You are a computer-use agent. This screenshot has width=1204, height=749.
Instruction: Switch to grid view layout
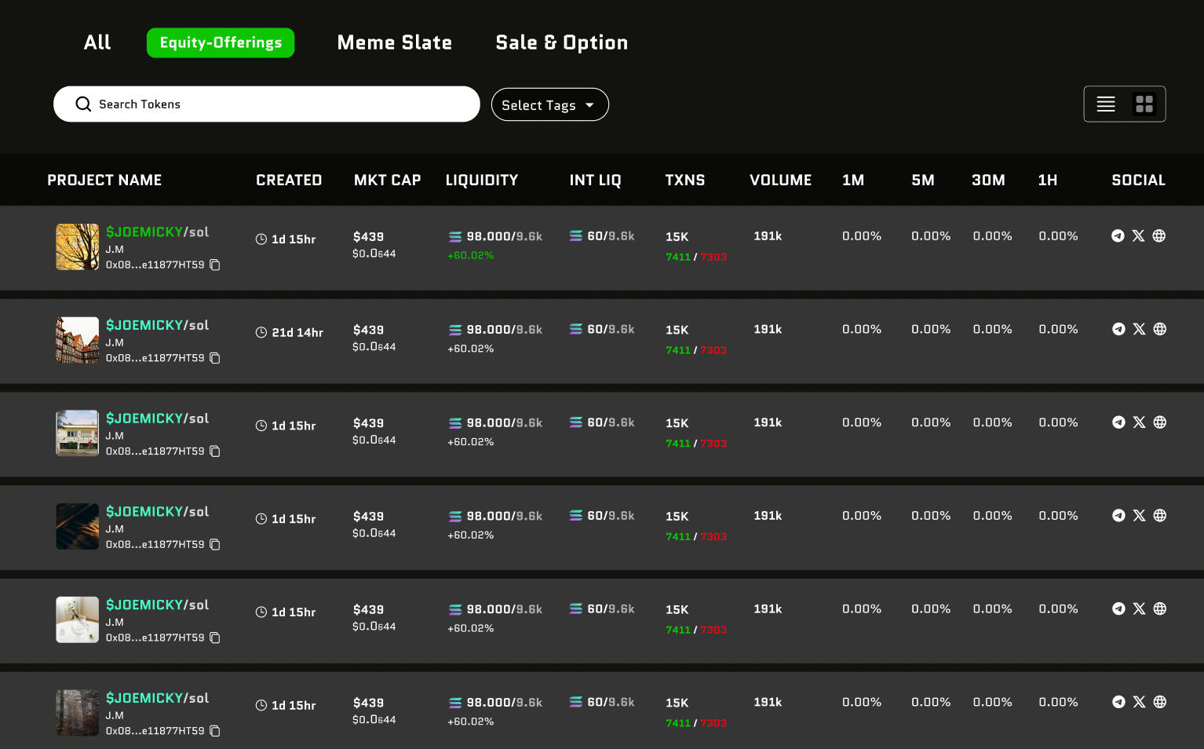1144,104
